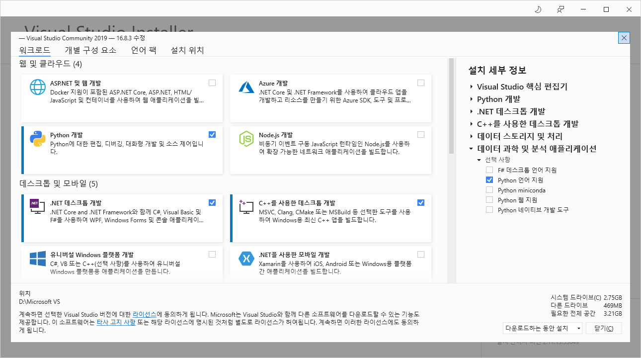Click the D:\Microsoft VS location path
641x358 pixels.
(x=39, y=302)
